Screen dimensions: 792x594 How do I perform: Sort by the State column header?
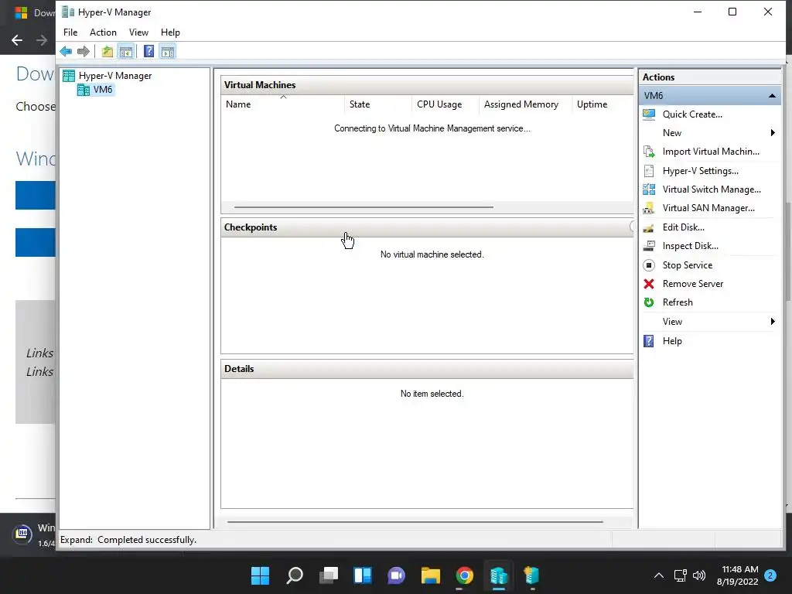point(377,104)
